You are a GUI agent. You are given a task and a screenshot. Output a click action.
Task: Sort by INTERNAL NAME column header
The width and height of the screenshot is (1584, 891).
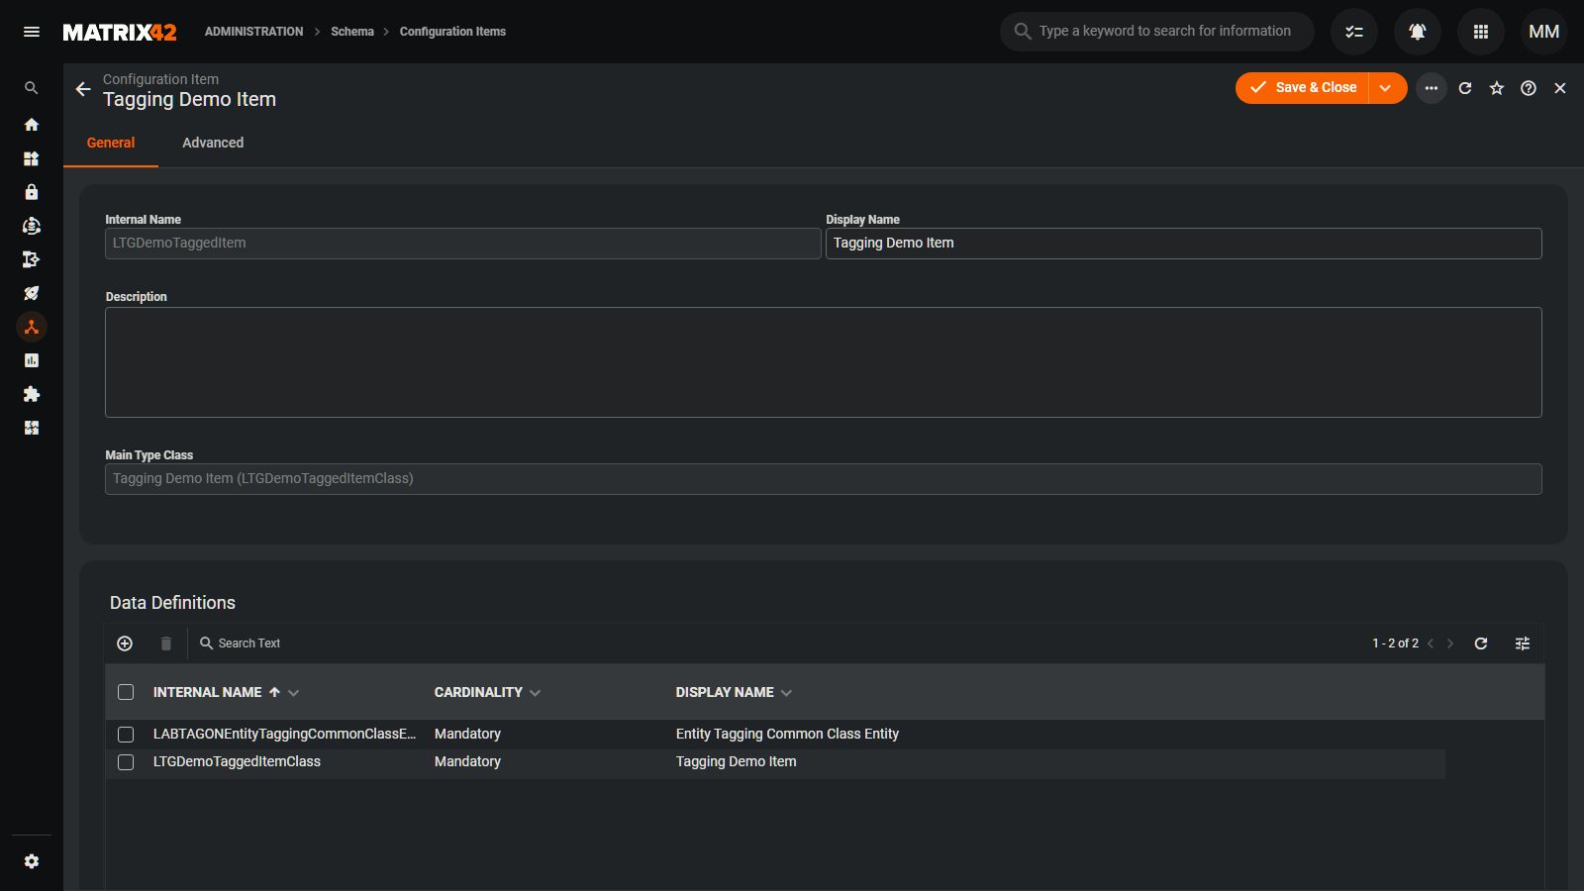pos(208,692)
